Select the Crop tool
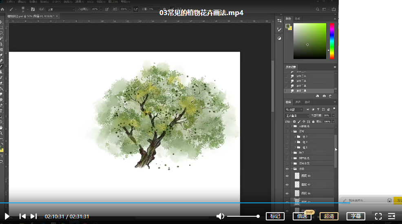 click(x=2, y=44)
